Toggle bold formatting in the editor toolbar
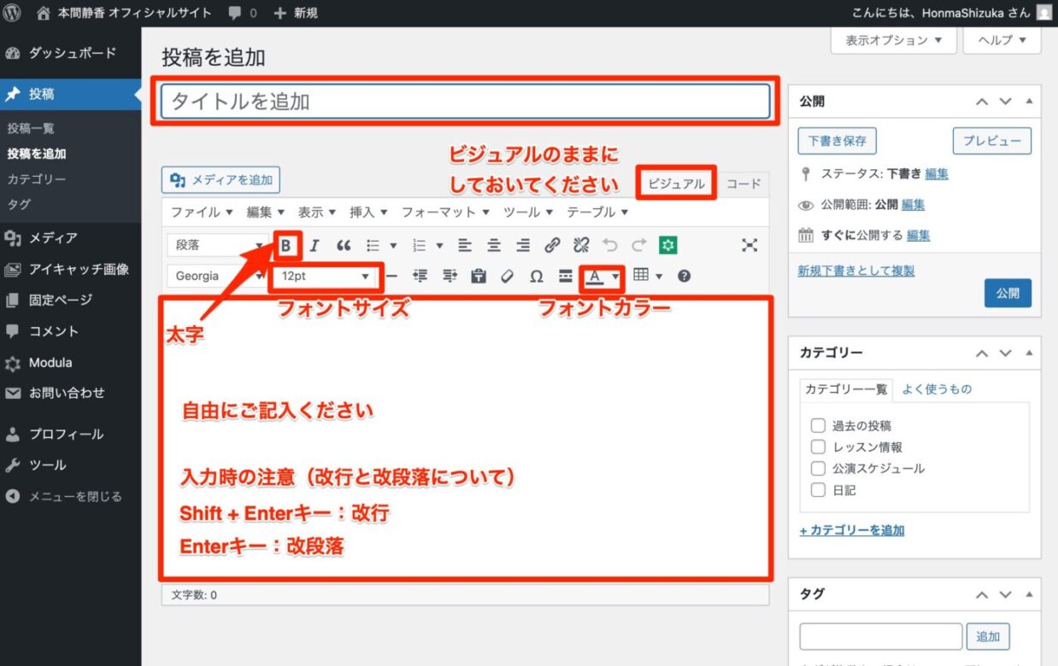 [x=286, y=246]
